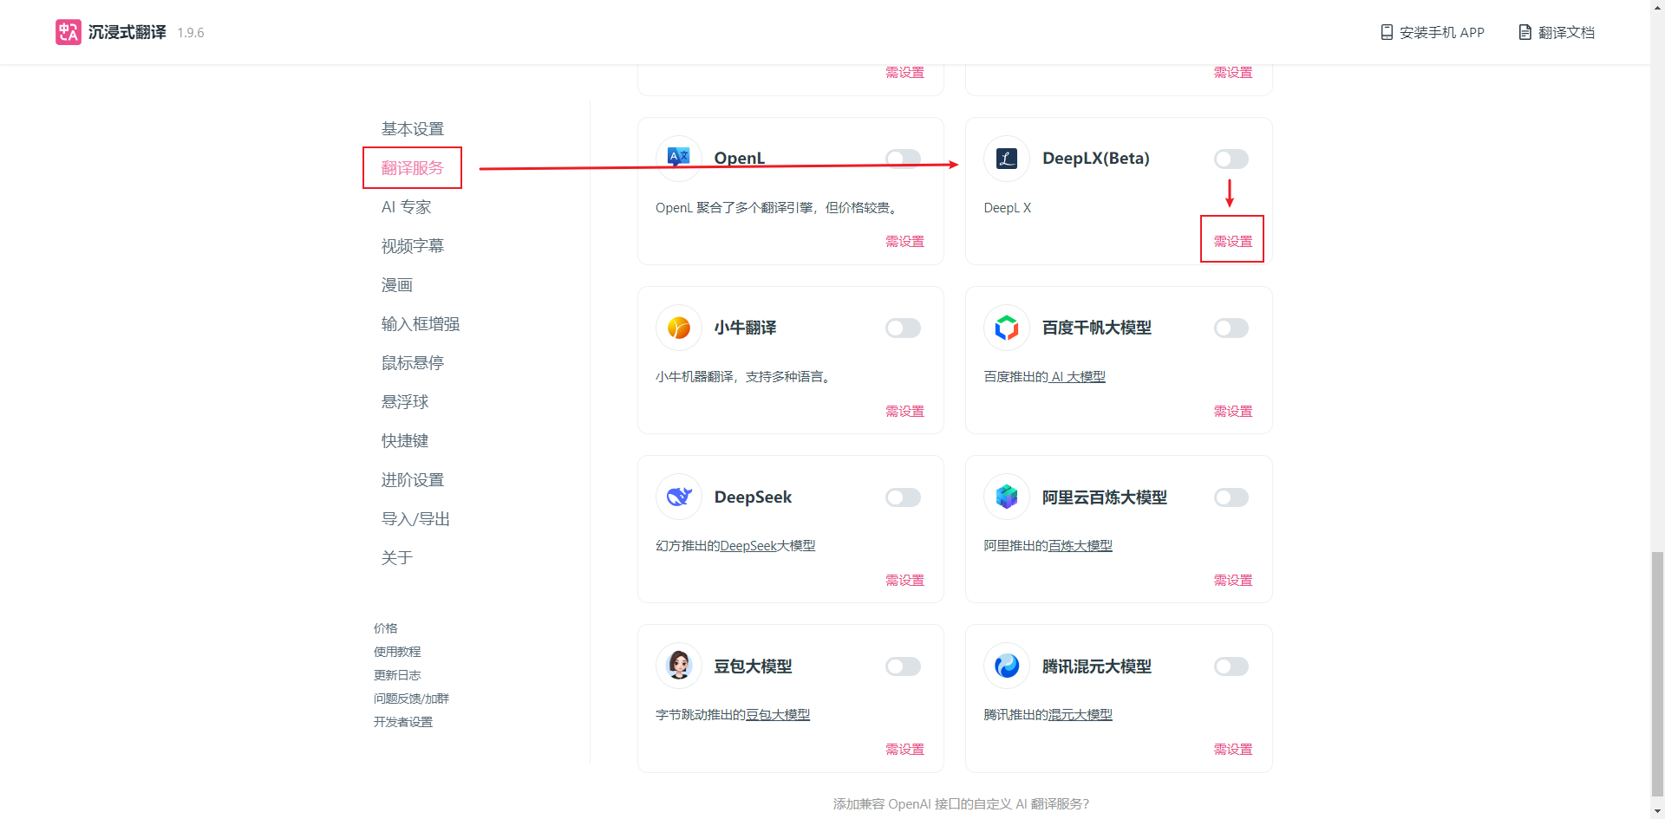
Task: Click the 小牛翻译 orange icon
Action: (678, 328)
